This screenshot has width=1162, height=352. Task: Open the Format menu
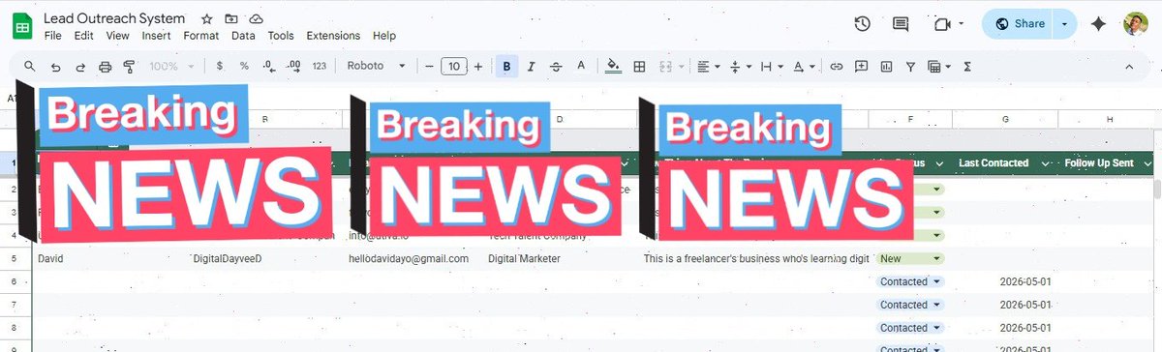coord(201,36)
